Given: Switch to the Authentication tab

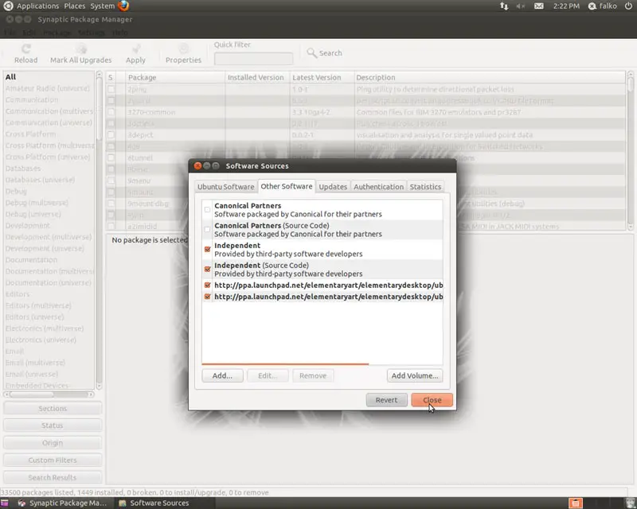Looking at the screenshot, I should [378, 187].
